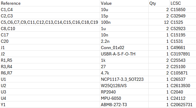Select the NCP1117-3.3_SOT223 cell
Viewport: 196px width, 108px height.
click(122, 79)
